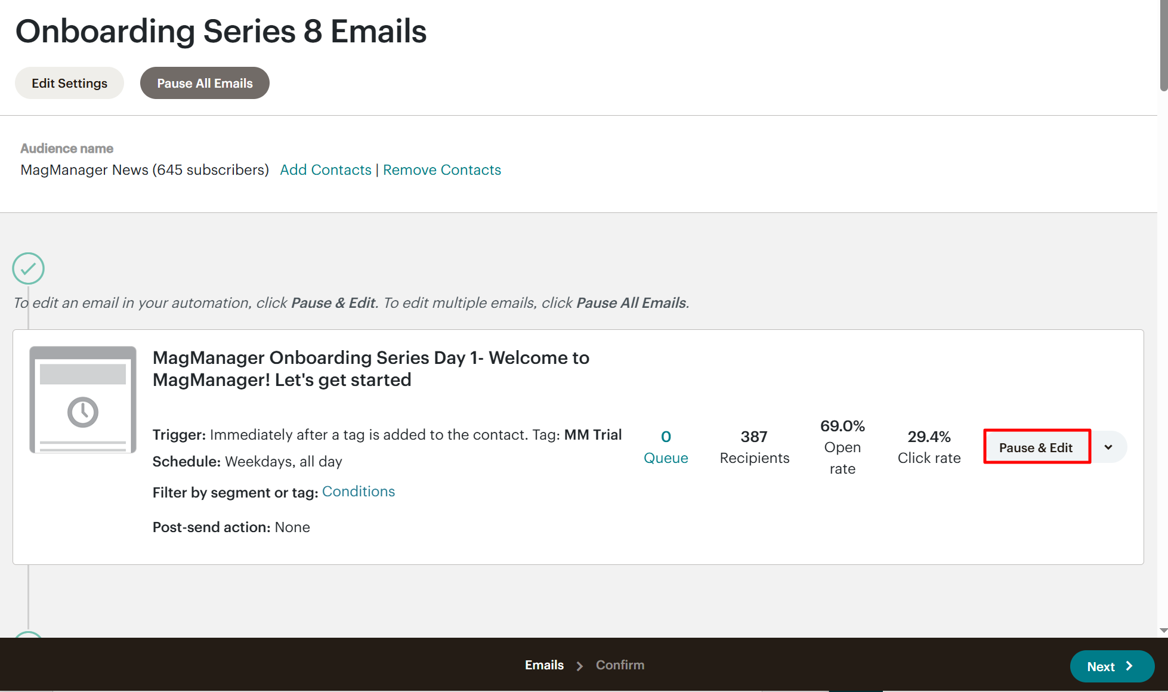Click Pause & Edit for Day 1 email
The height and width of the screenshot is (692, 1168).
[1037, 447]
